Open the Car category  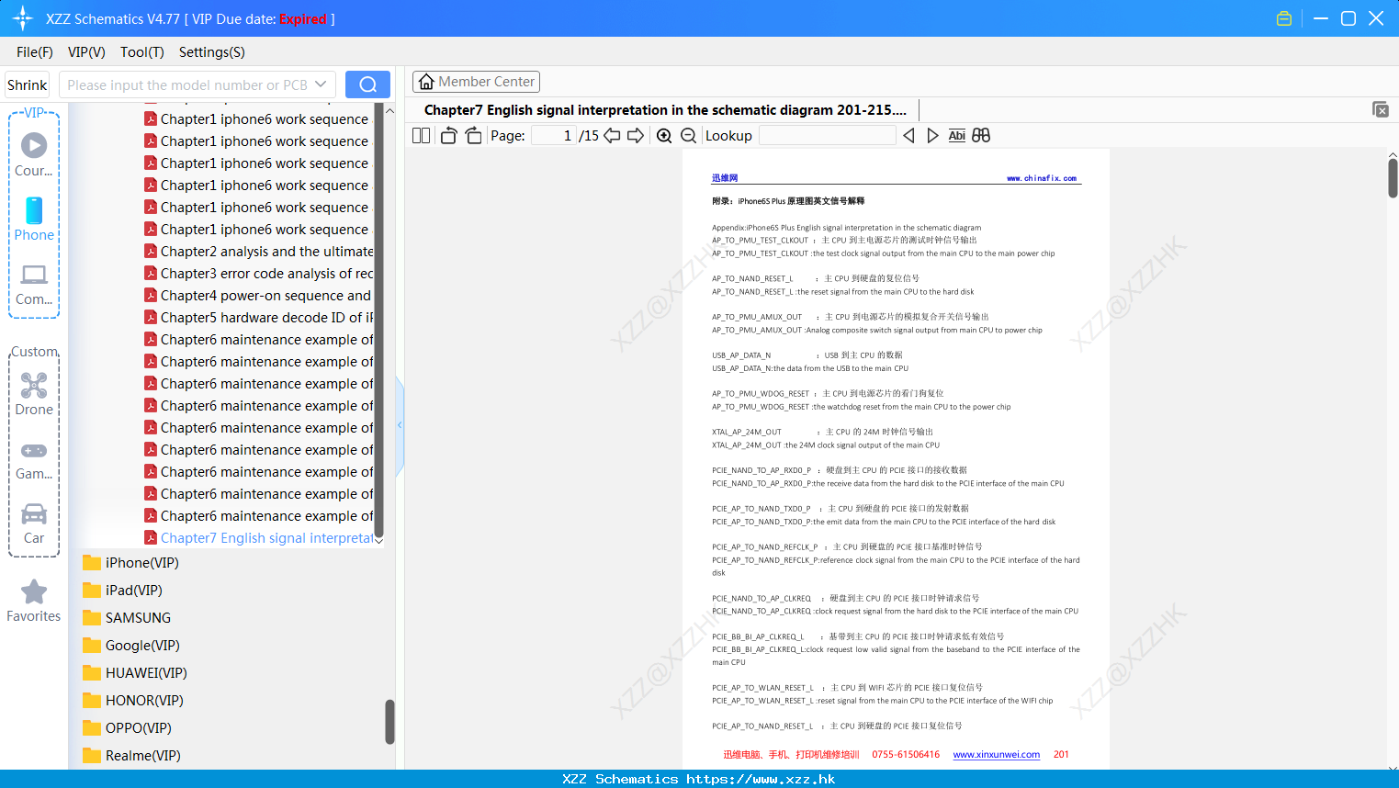pyautogui.click(x=34, y=523)
